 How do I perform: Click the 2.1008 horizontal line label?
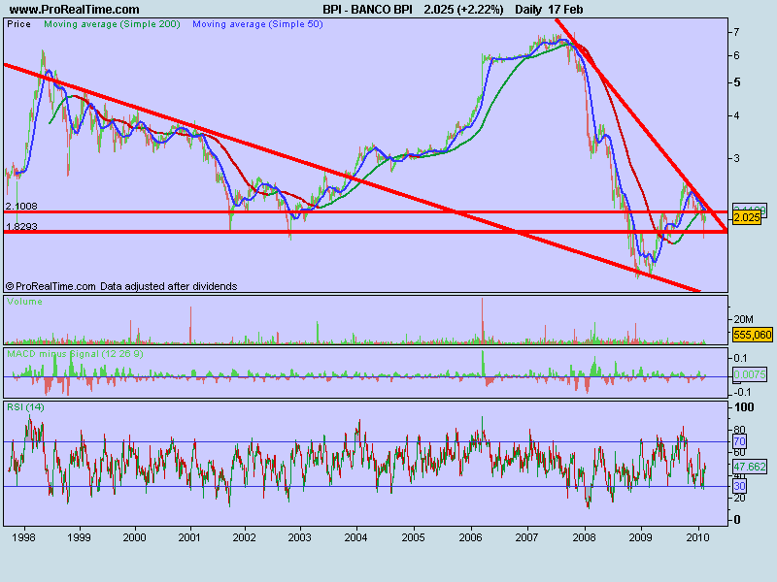pos(21,206)
